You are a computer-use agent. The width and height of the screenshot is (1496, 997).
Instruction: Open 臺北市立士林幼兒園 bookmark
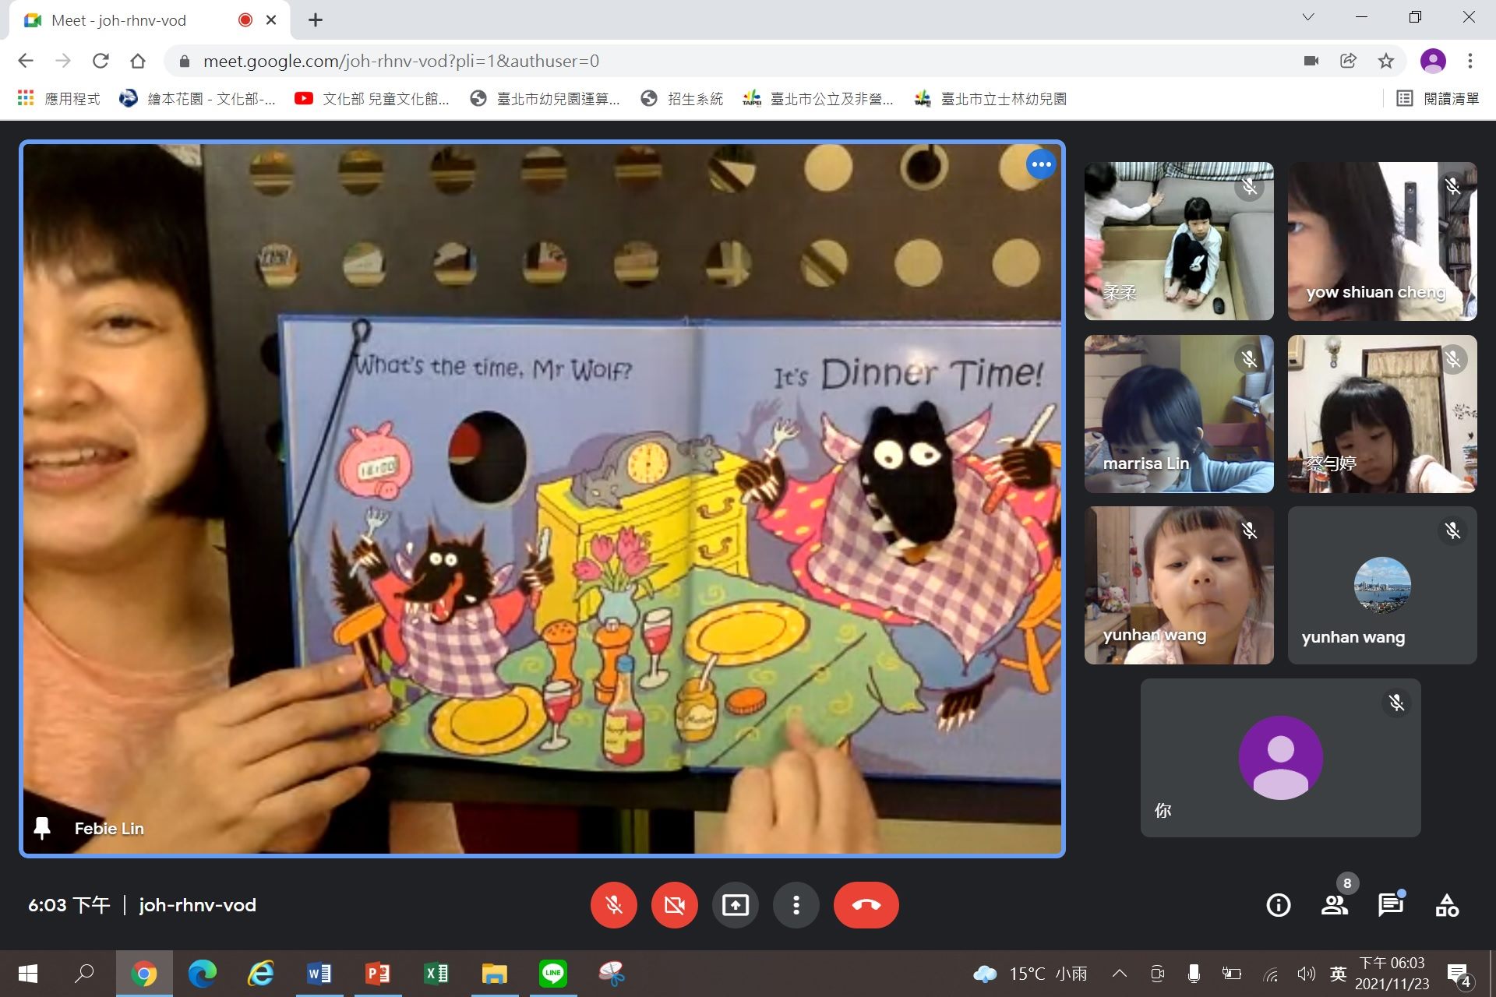click(x=991, y=99)
